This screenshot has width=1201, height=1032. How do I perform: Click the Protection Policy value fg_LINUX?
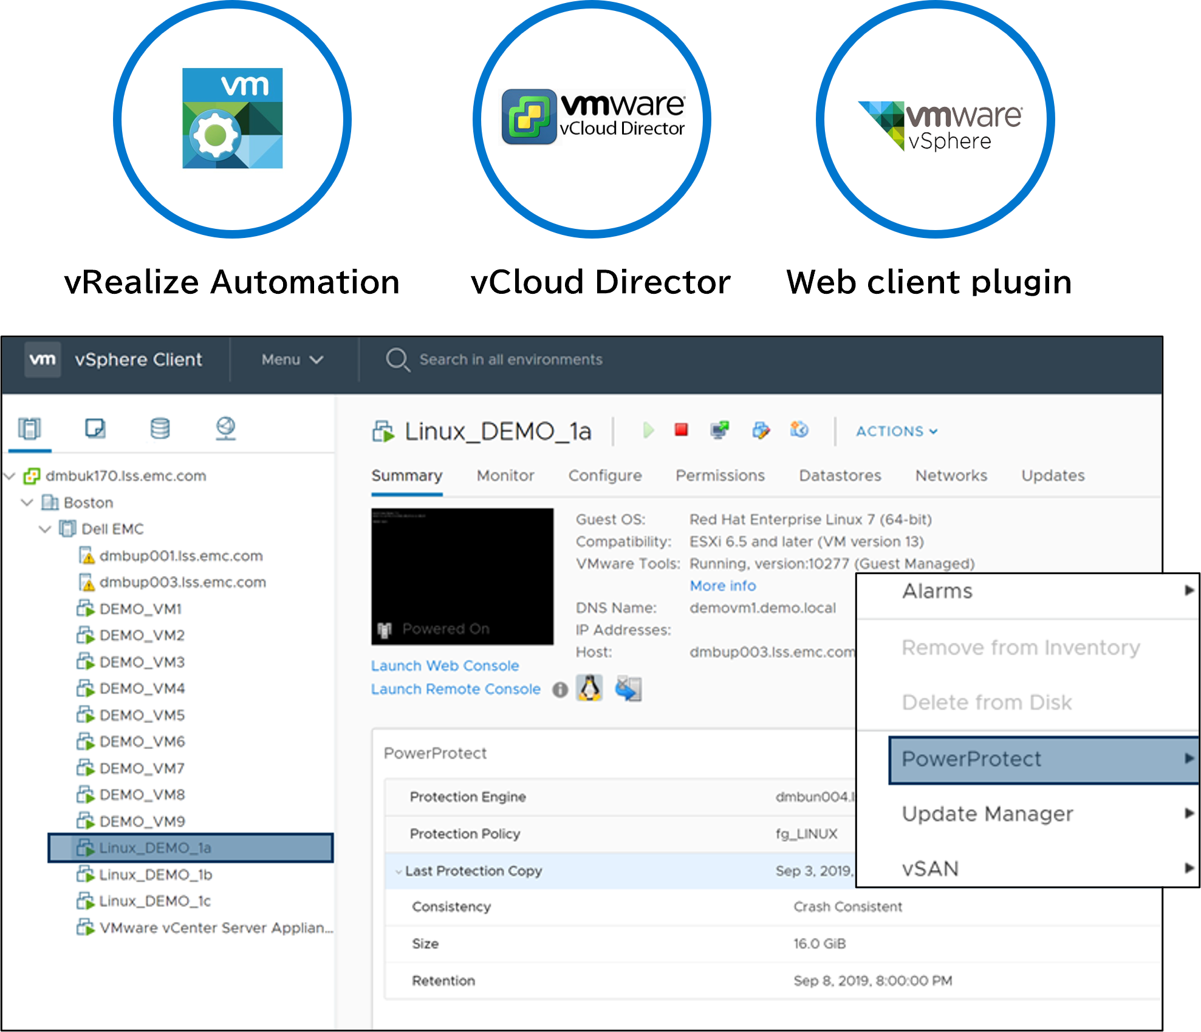806,834
